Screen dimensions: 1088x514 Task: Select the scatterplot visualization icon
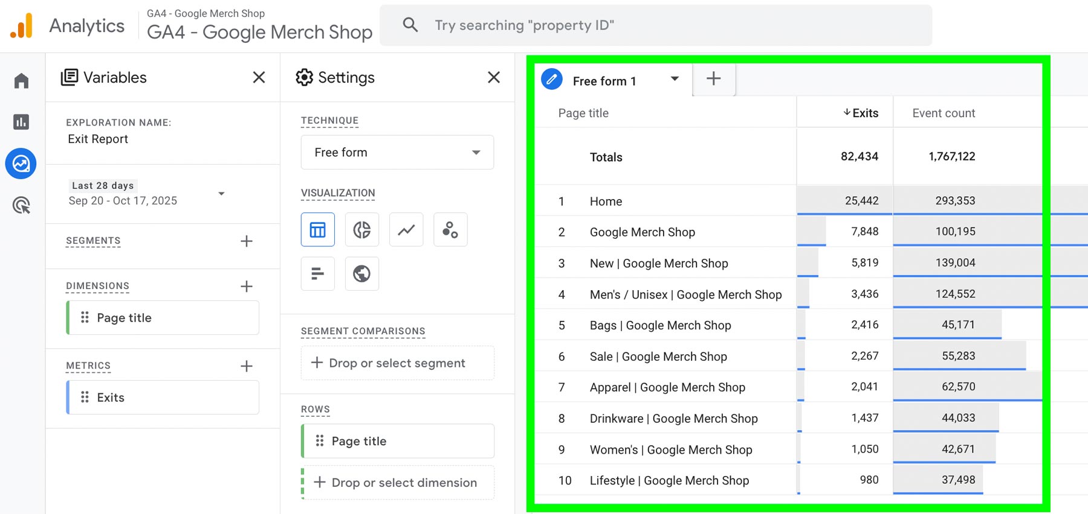click(450, 230)
